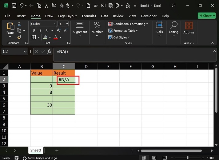
Task: Select cell B6 containing 30
Action: (42, 105)
